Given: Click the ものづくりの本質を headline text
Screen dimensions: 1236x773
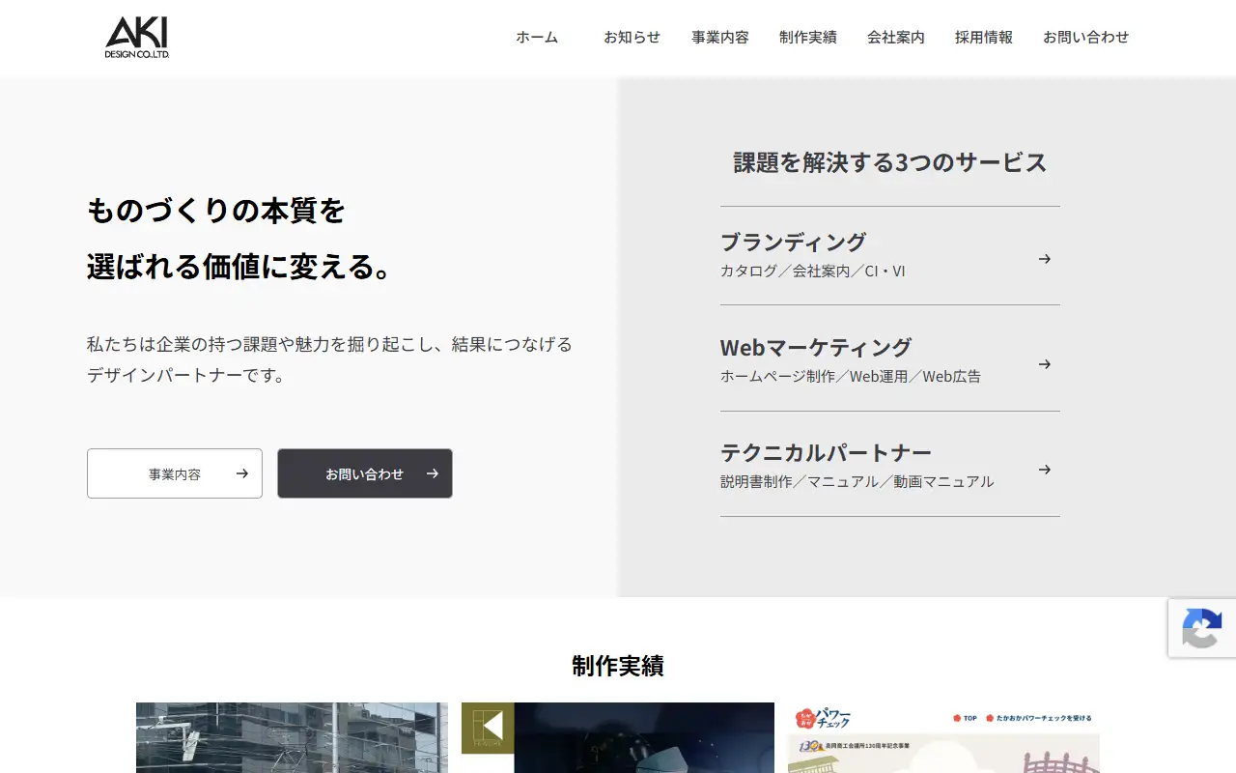Looking at the screenshot, I should click(x=216, y=210).
